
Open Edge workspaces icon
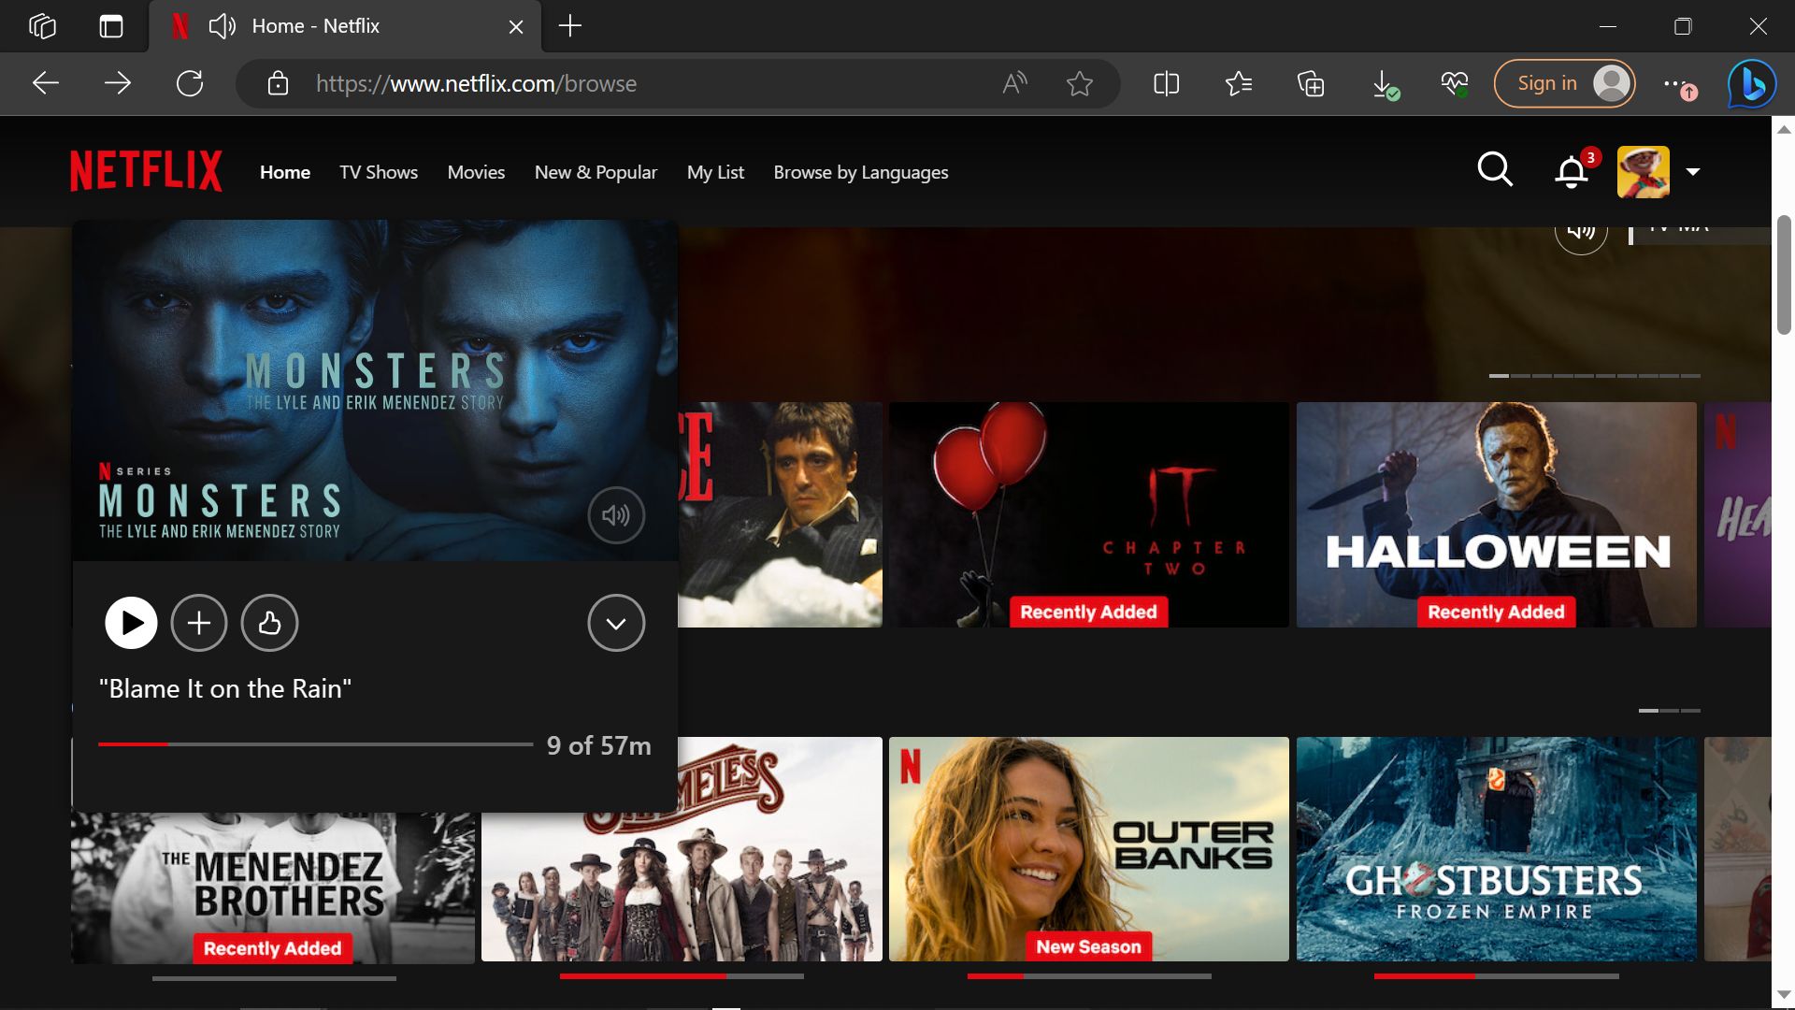click(x=43, y=26)
